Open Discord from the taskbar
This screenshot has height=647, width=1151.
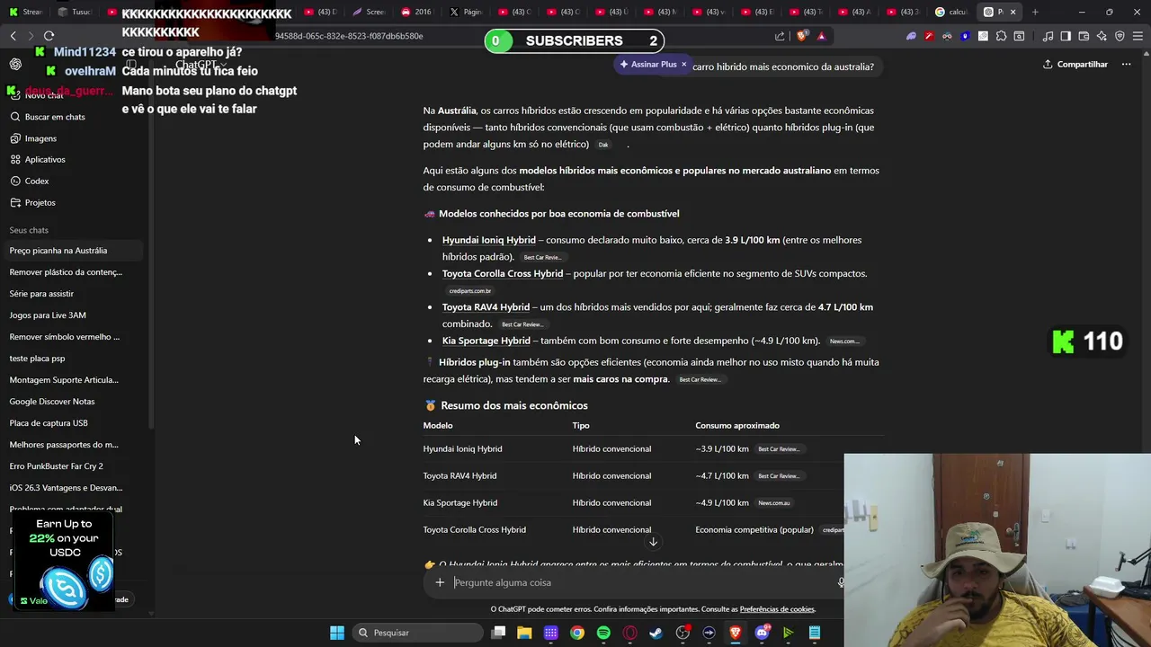pos(763,633)
